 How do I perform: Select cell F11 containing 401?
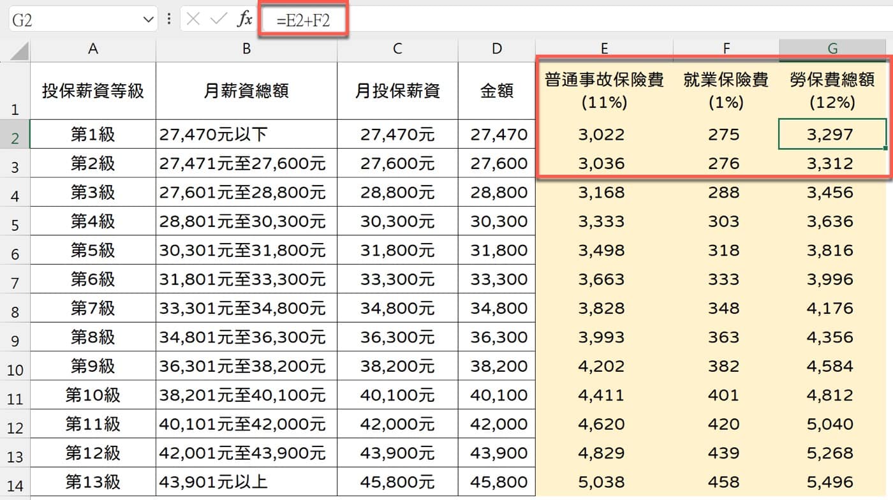pyautogui.click(x=726, y=395)
